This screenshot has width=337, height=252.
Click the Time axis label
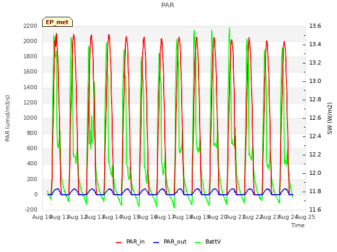pos(298,225)
